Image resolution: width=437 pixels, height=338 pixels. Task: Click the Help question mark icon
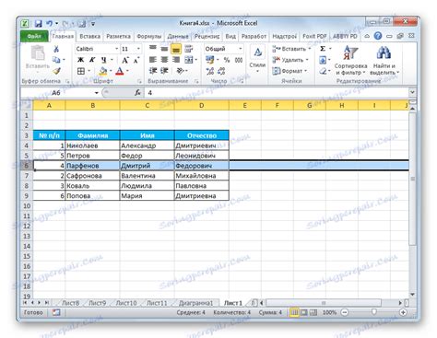(378, 36)
